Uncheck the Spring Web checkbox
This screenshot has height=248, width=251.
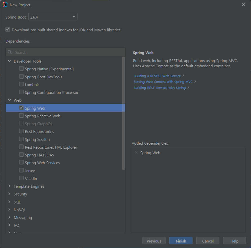click(x=21, y=108)
